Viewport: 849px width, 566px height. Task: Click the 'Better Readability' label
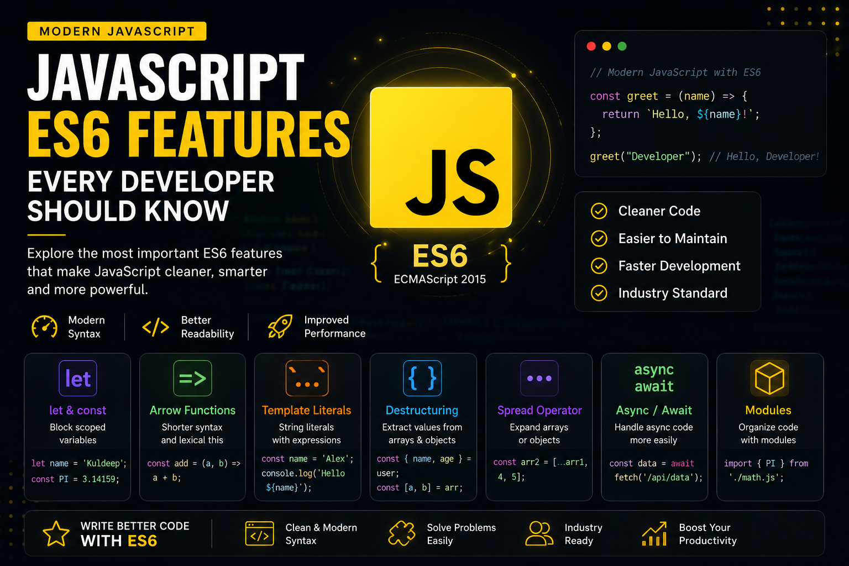click(x=207, y=327)
